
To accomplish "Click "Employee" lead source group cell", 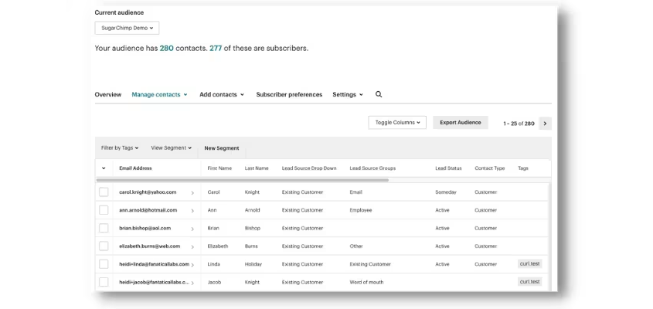I will tap(361, 210).
